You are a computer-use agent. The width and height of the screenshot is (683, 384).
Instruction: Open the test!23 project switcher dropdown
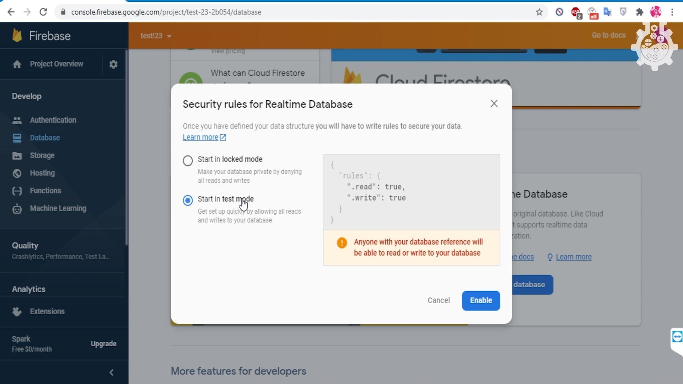(x=156, y=36)
